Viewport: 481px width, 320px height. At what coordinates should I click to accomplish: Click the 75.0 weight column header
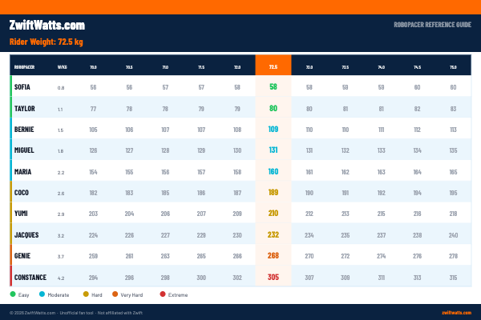coord(454,67)
